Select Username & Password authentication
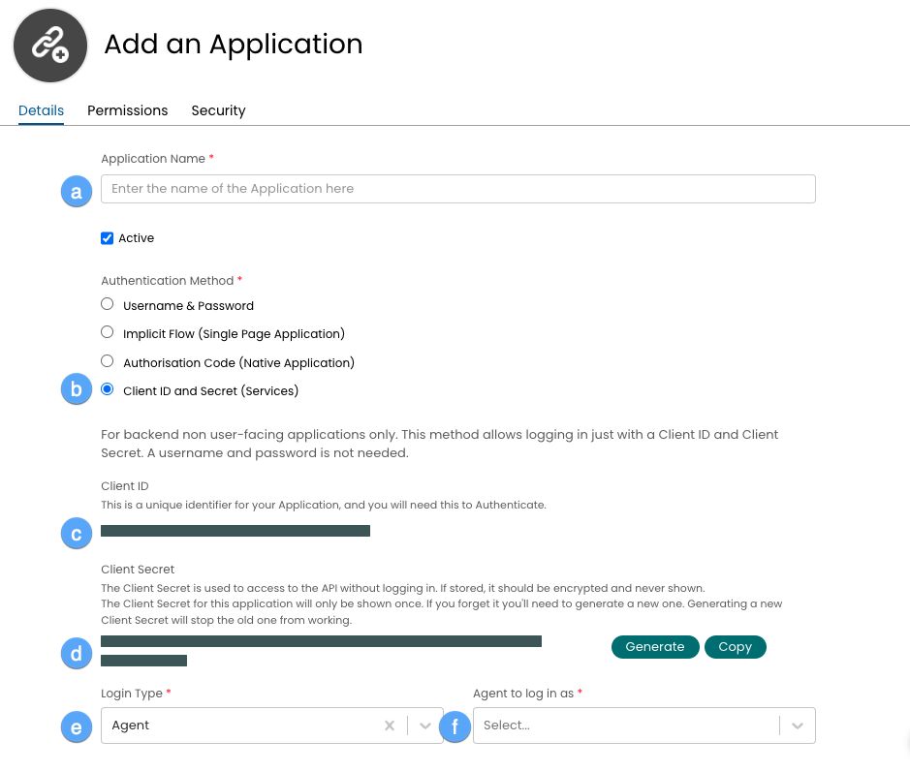This screenshot has height=772, width=910. click(x=108, y=304)
